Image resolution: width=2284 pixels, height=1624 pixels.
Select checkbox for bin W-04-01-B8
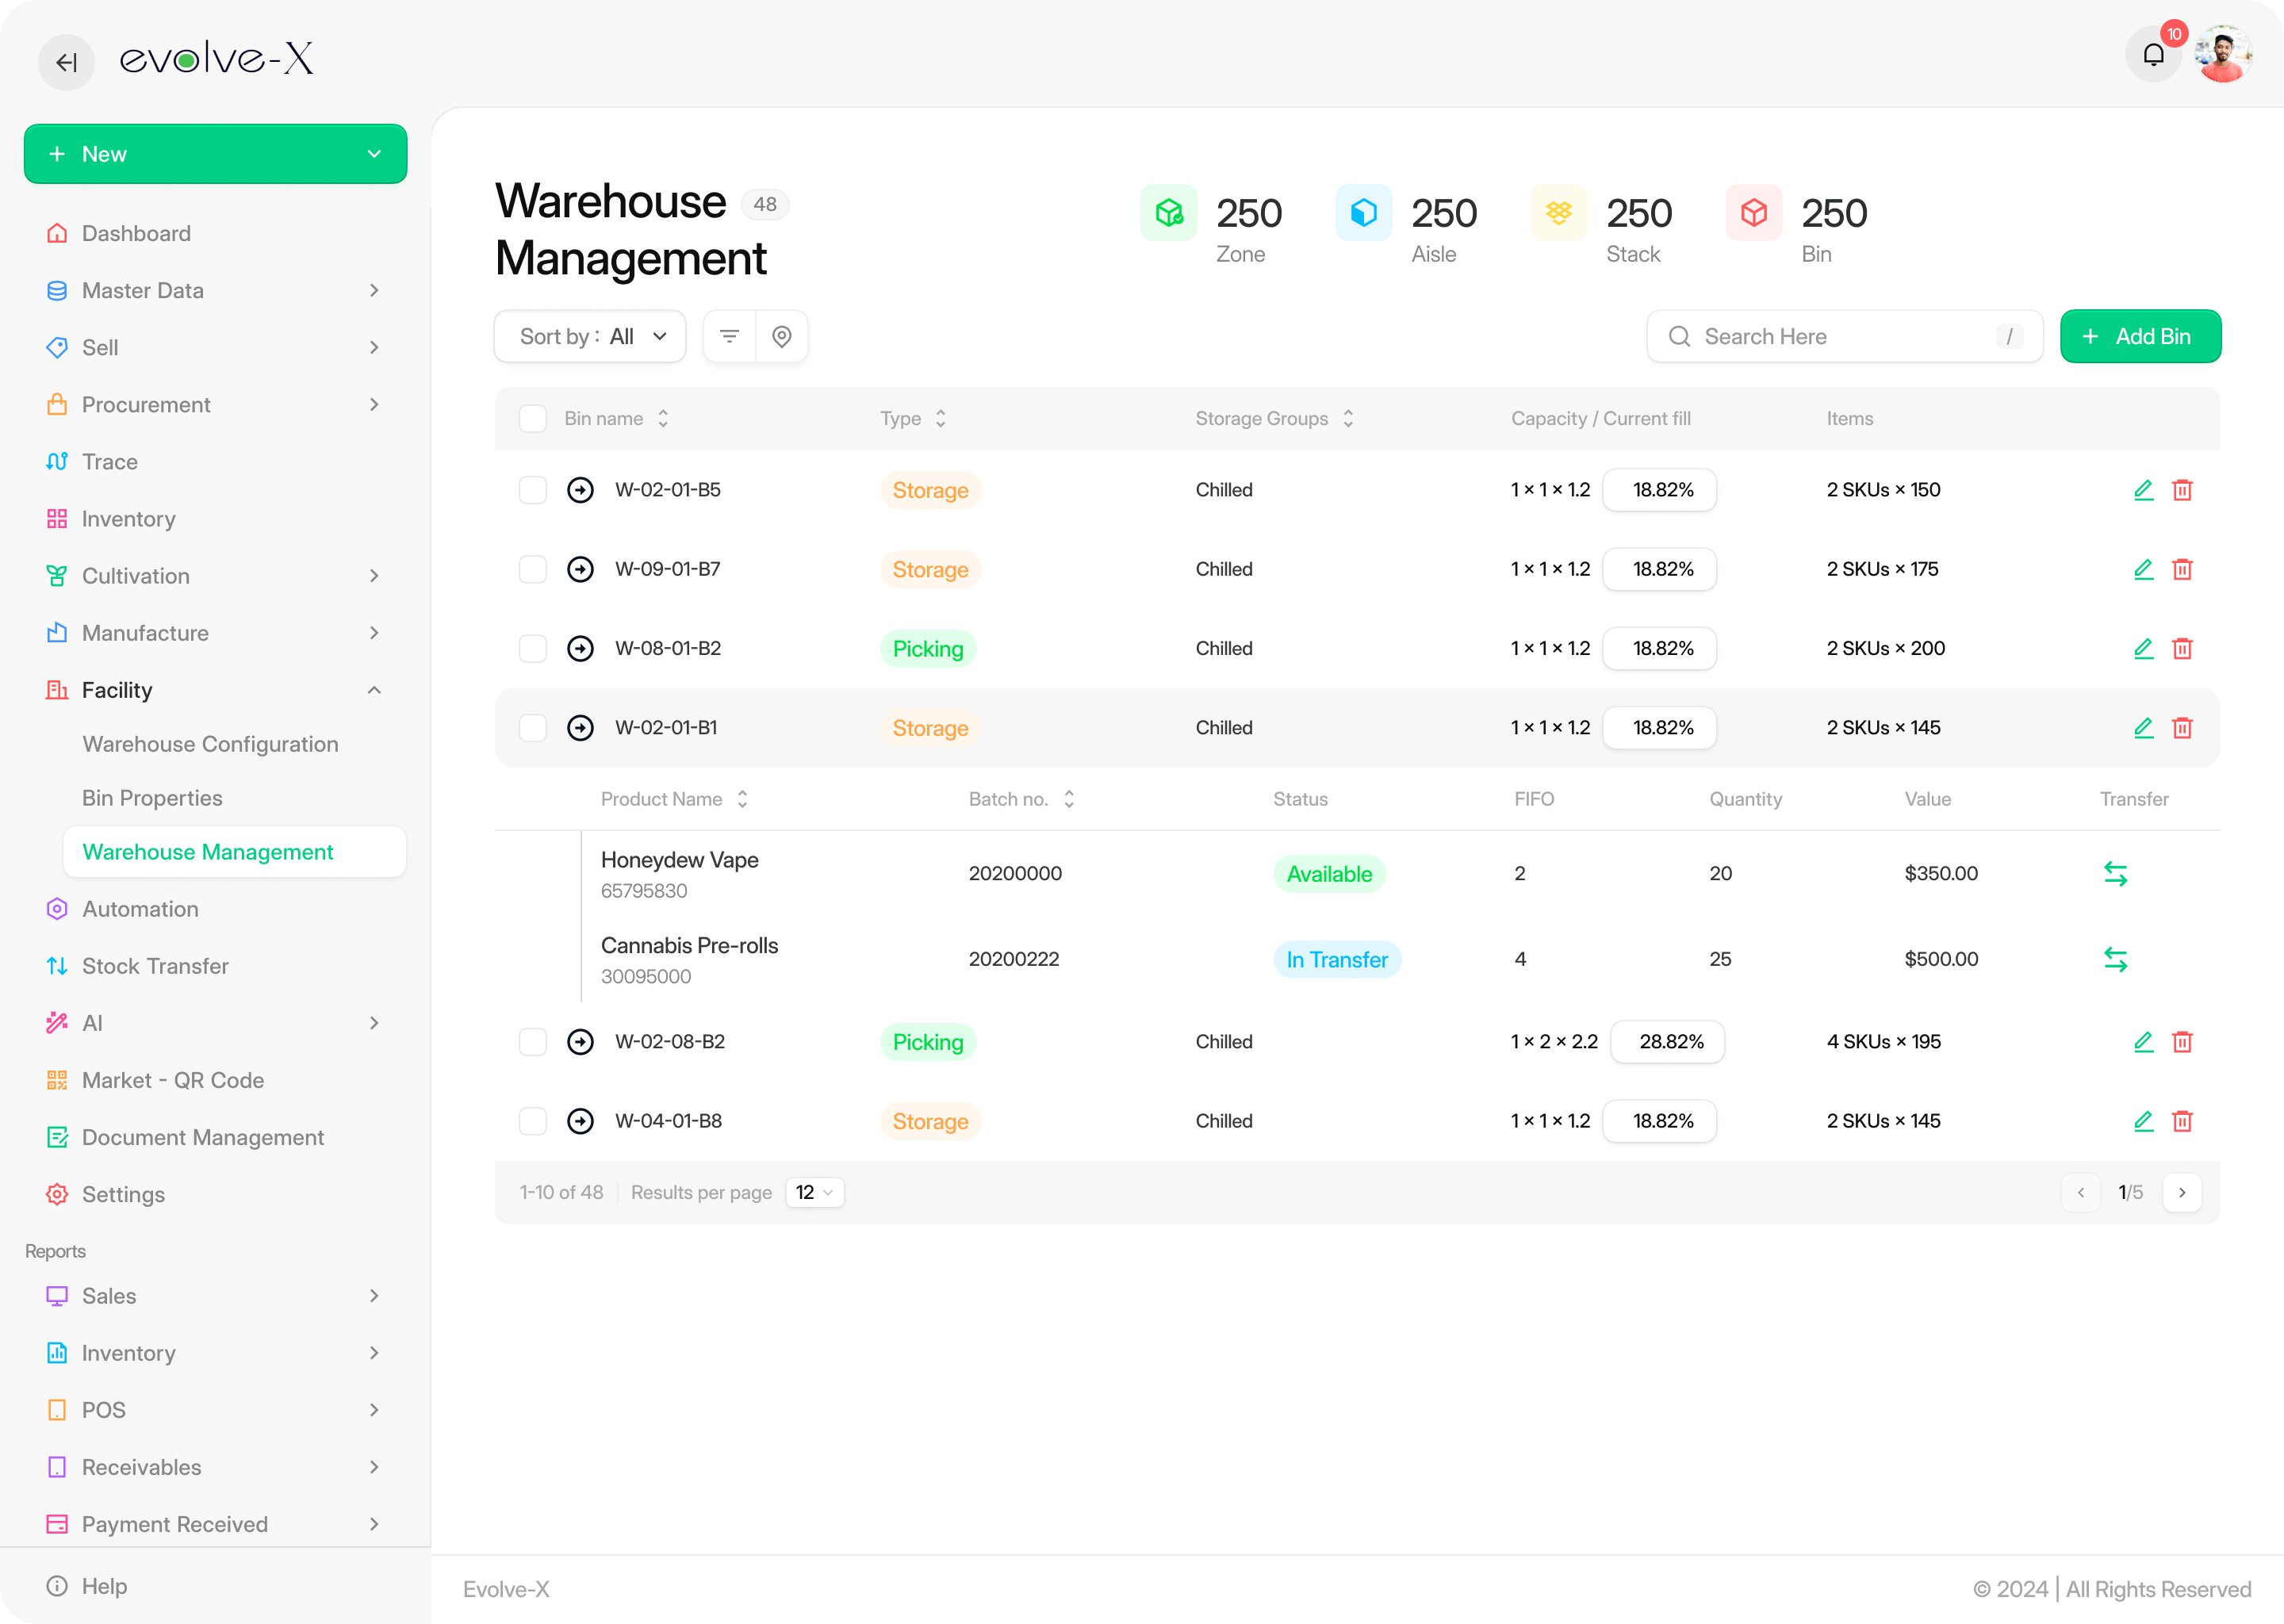tap(533, 1121)
